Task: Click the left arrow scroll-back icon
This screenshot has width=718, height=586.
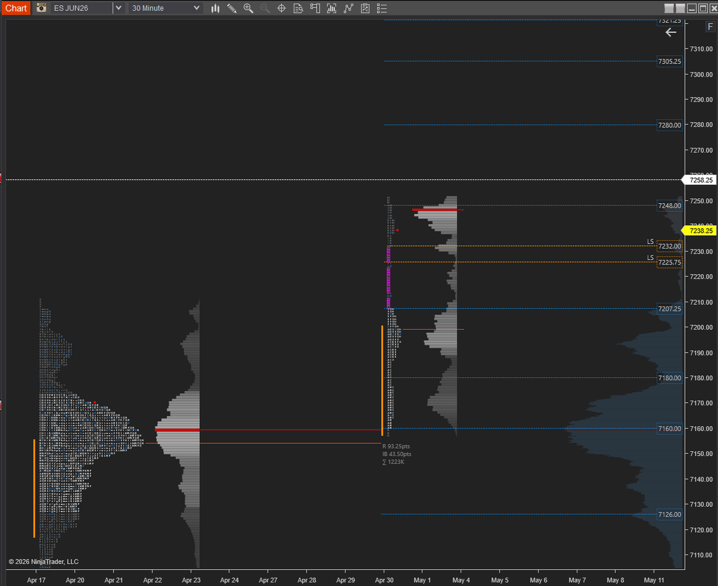Action: [x=671, y=32]
